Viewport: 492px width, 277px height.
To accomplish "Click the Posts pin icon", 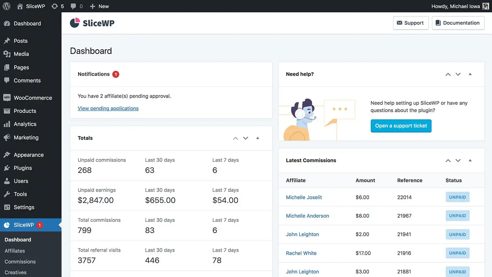I will (7, 41).
